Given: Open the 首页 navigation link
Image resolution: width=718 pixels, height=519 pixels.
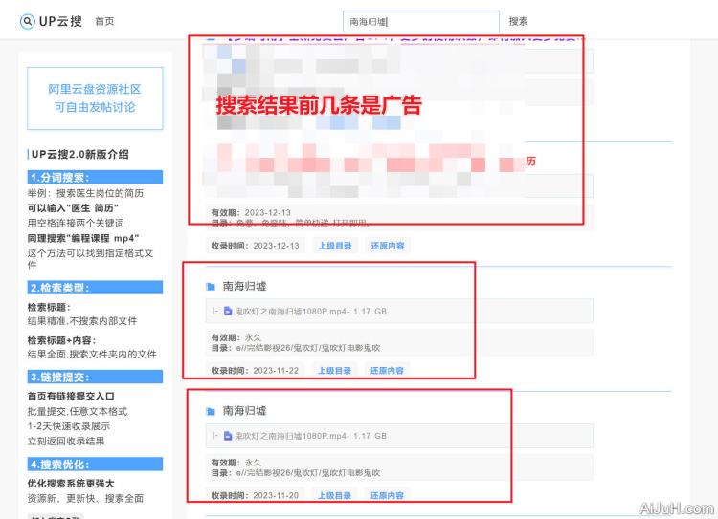Looking at the screenshot, I should click(x=104, y=21).
